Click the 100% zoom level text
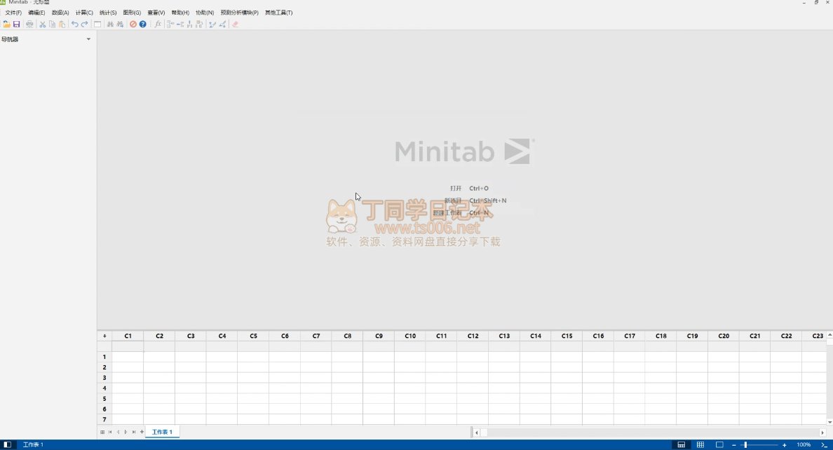The width and height of the screenshot is (833, 450). (x=804, y=444)
